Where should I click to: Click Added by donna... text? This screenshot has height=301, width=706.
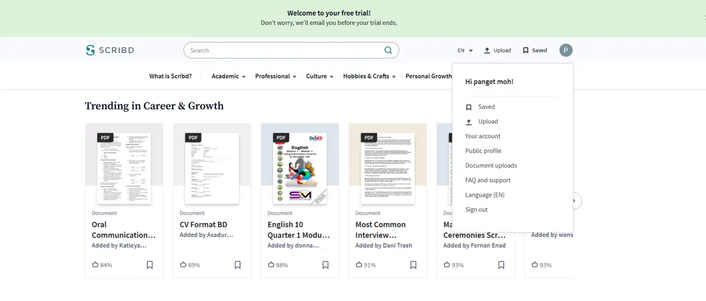coord(293,246)
